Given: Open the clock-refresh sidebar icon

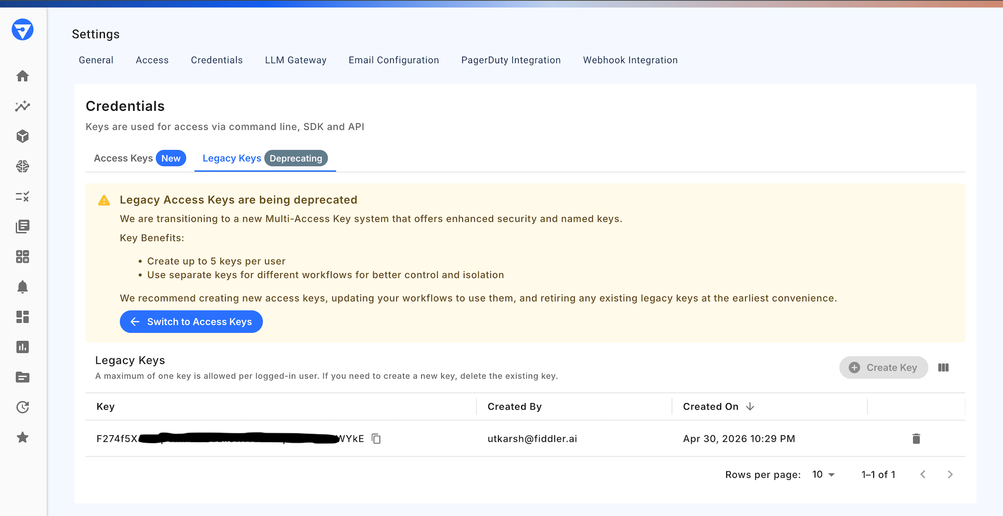Looking at the screenshot, I should pos(23,407).
